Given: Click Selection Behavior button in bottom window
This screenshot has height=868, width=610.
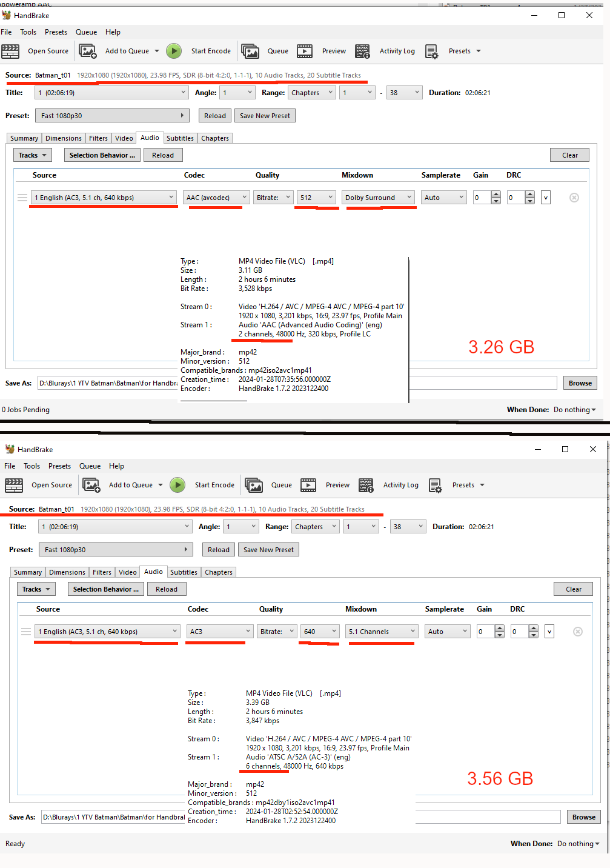Looking at the screenshot, I should [106, 589].
